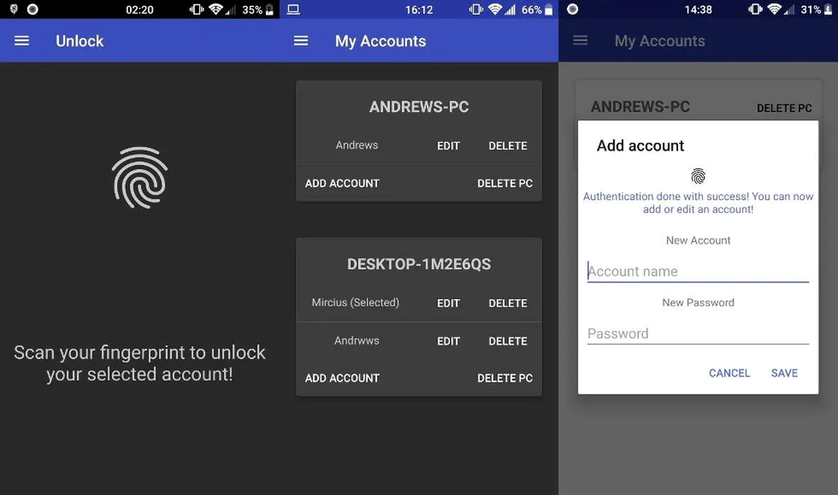Viewport: 838px width, 495px height.
Task: Add account to ANDREWS-PC
Action: (x=342, y=183)
